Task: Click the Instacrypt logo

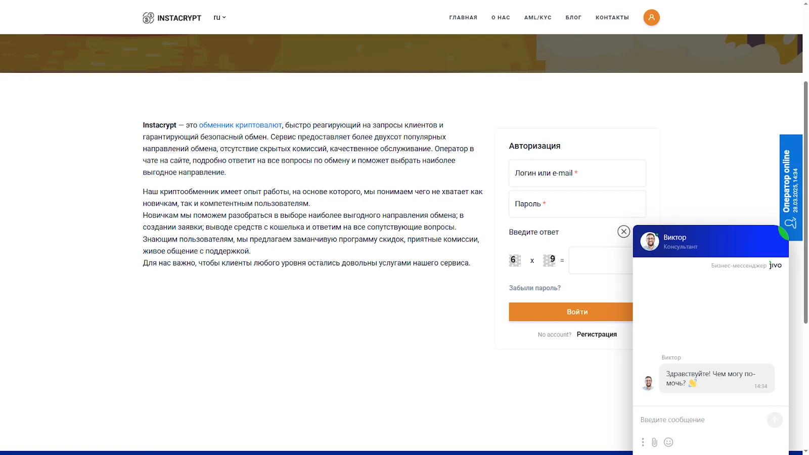Action: [x=172, y=18]
